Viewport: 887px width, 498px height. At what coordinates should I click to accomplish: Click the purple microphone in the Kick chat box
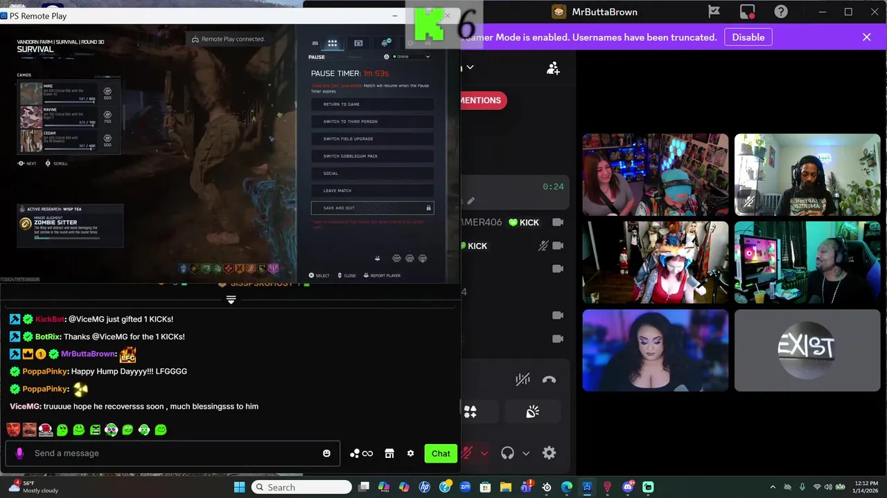point(19,453)
